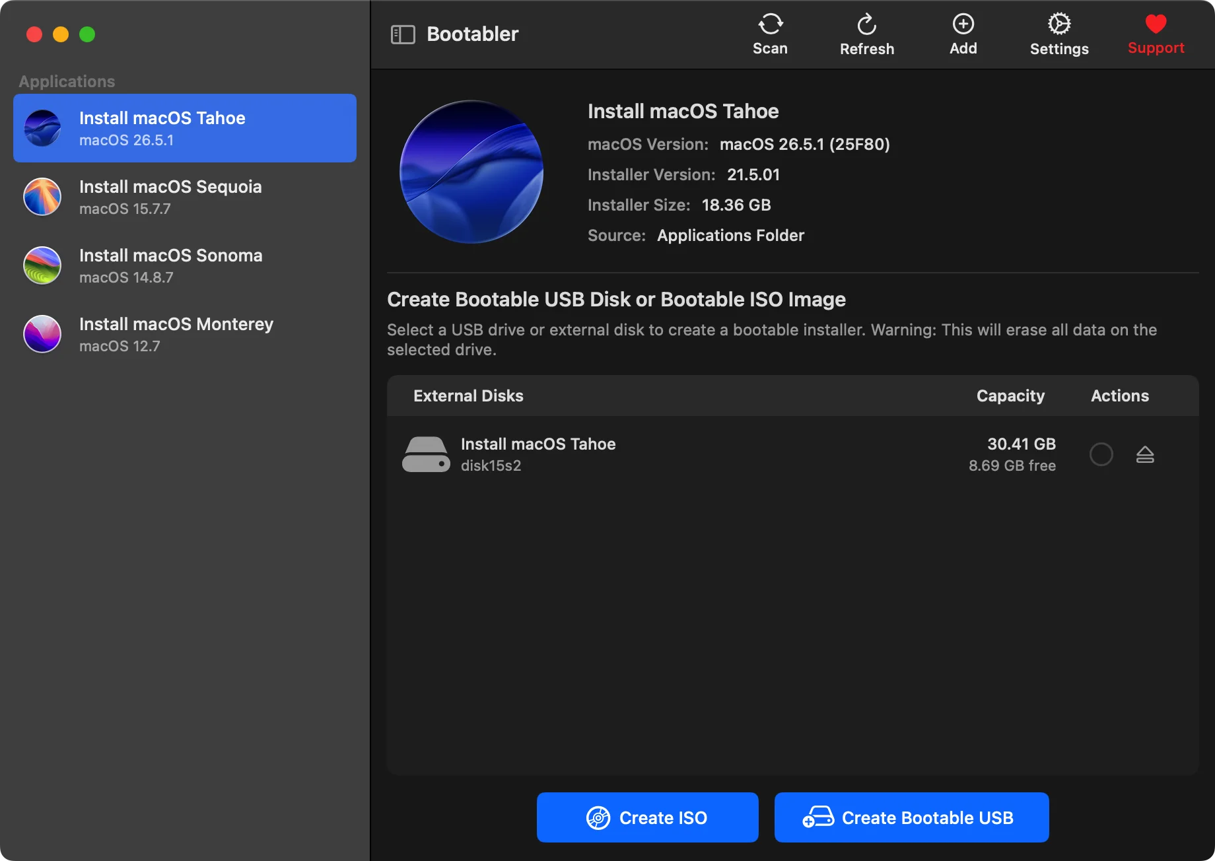Click the Capacity column header

point(1010,396)
